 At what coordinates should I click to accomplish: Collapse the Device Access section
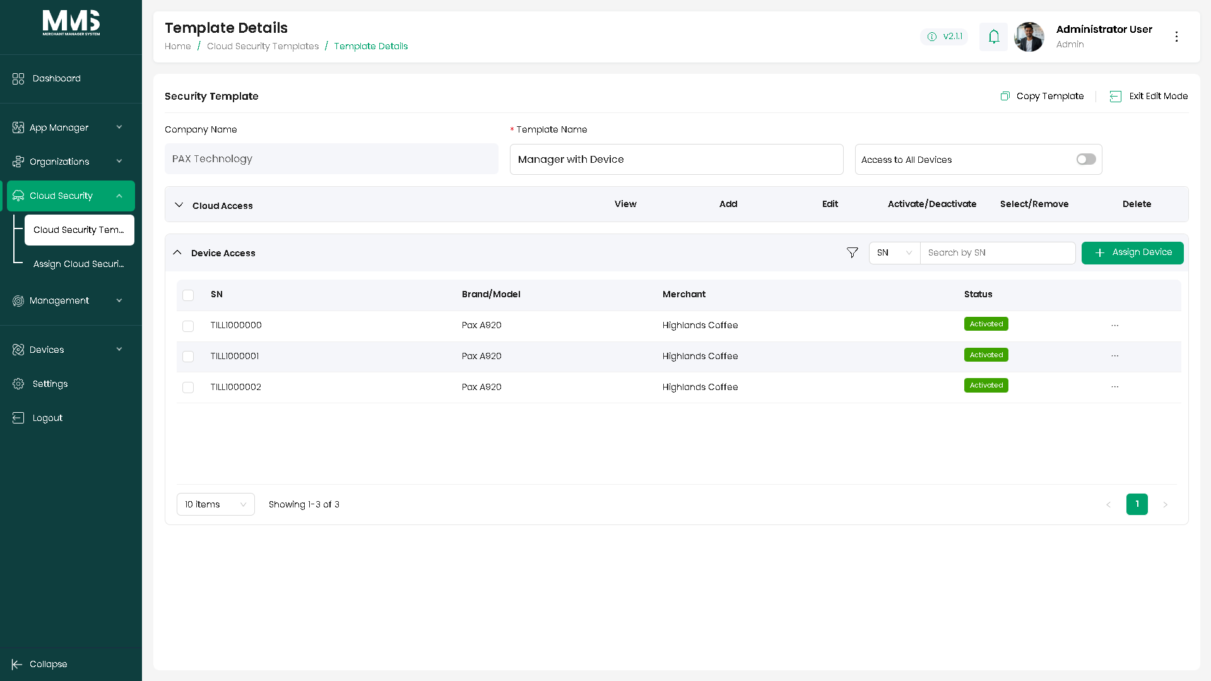pyautogui.click(x=177, y=252)
